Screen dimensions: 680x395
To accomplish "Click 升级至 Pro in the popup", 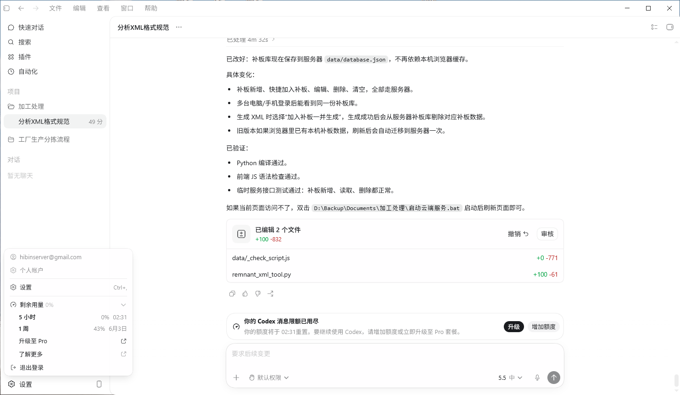I will (68, 341).
